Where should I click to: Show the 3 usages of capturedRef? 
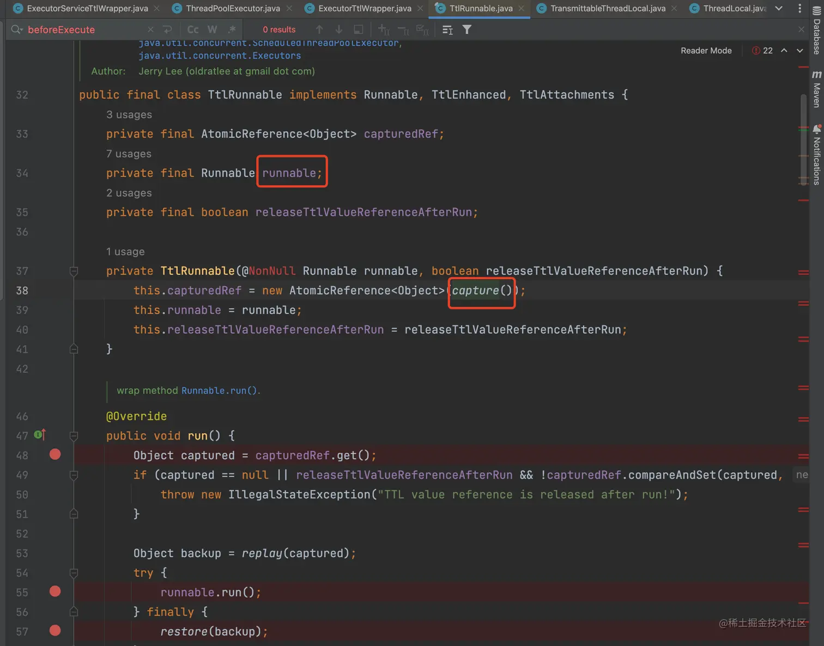tap(129, 114)
